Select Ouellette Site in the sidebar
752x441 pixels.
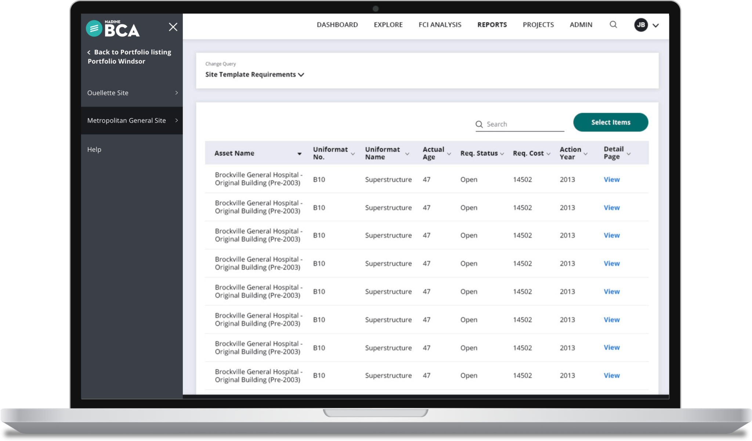tap(131, 93)
